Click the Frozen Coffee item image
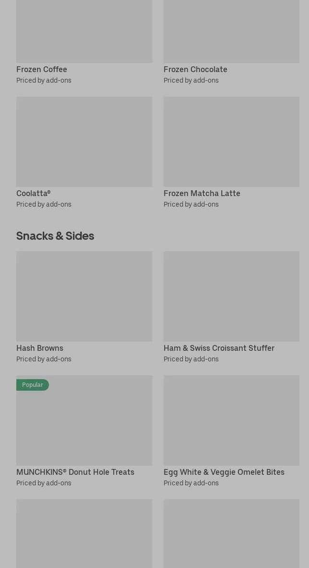The height and width of the screenshot is (568, 309). click(x=84, y=31)
